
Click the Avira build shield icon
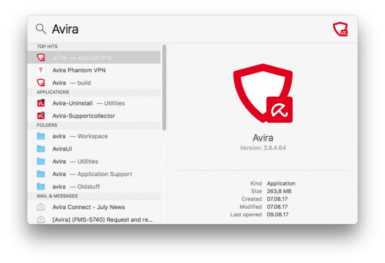[41, 82]
